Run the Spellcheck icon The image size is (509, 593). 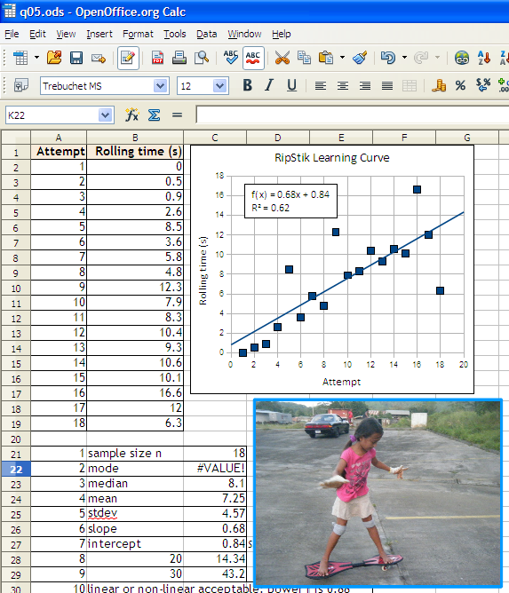pos(230,58)
